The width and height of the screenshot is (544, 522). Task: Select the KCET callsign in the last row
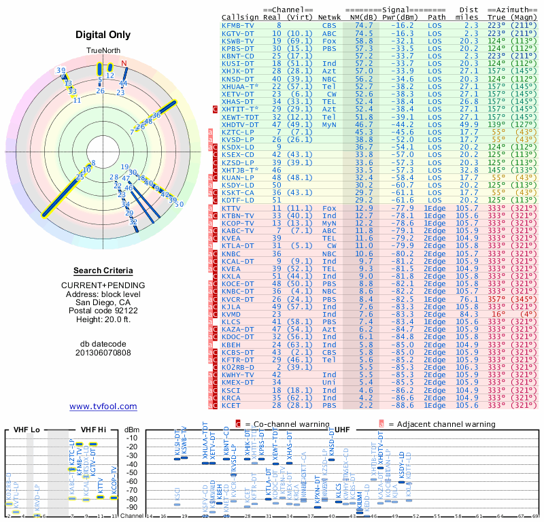231,405
